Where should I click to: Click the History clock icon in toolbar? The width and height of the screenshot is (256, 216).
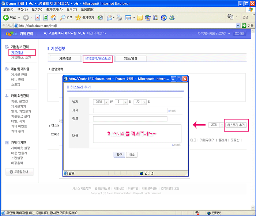(x=100, y=18)
